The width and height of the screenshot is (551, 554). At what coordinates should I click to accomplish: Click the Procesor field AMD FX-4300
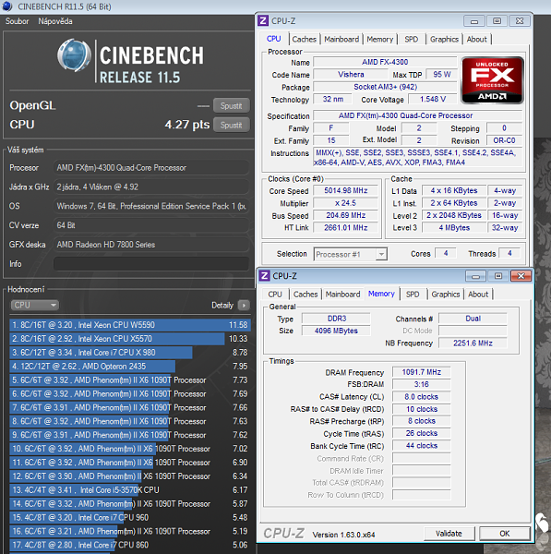coord(151,168)
